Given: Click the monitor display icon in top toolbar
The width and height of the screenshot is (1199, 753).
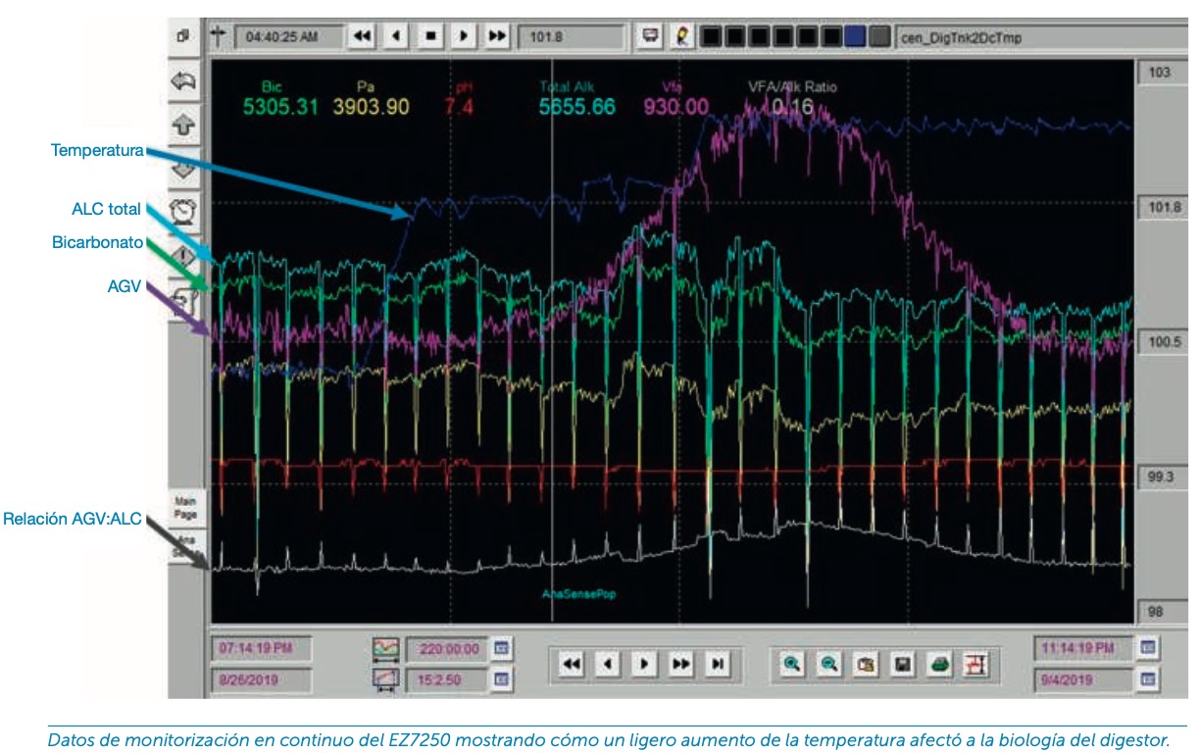Looking at the screenshot, I should [650, 36].
